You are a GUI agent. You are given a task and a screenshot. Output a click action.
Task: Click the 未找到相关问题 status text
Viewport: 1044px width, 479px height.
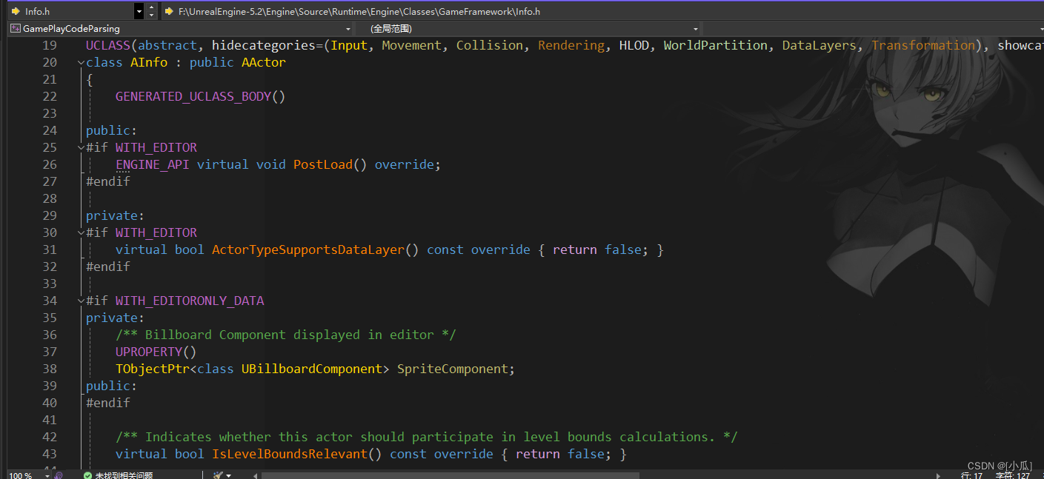pyautogui.click(x=124, y=475)
